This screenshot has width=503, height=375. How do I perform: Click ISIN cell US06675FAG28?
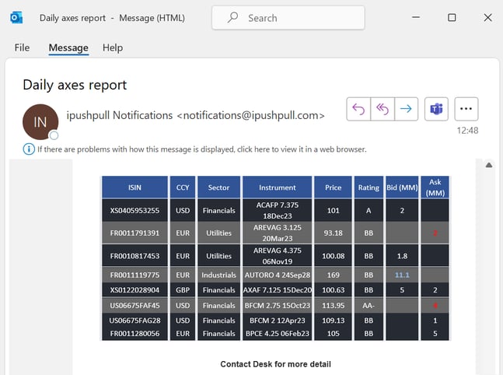pos(134,321)
